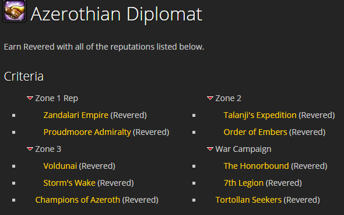Open Talanji's Expedition reputation link

pyautogui.click(x=260, y=115)
